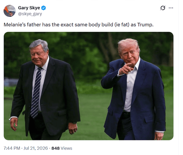183x155 pixels.
Task: Click the 7:44 PM timestamp
Action: (12, 148)
